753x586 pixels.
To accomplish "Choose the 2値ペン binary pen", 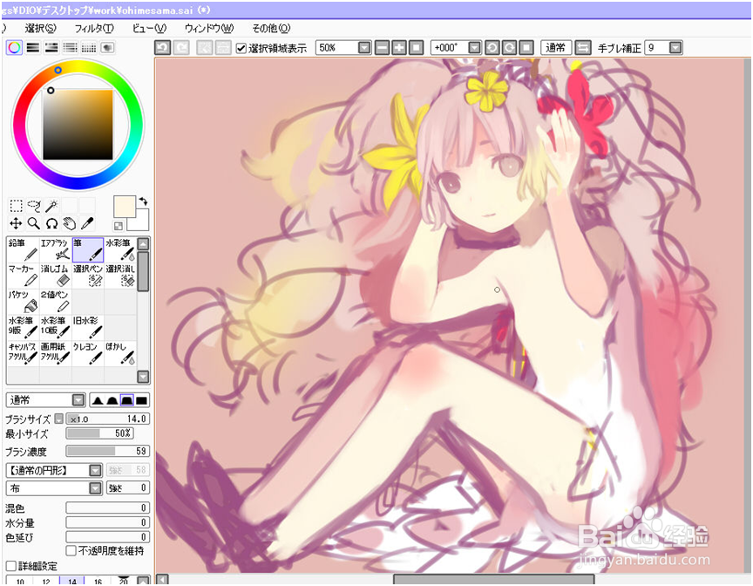I will (x=55, y=302).
